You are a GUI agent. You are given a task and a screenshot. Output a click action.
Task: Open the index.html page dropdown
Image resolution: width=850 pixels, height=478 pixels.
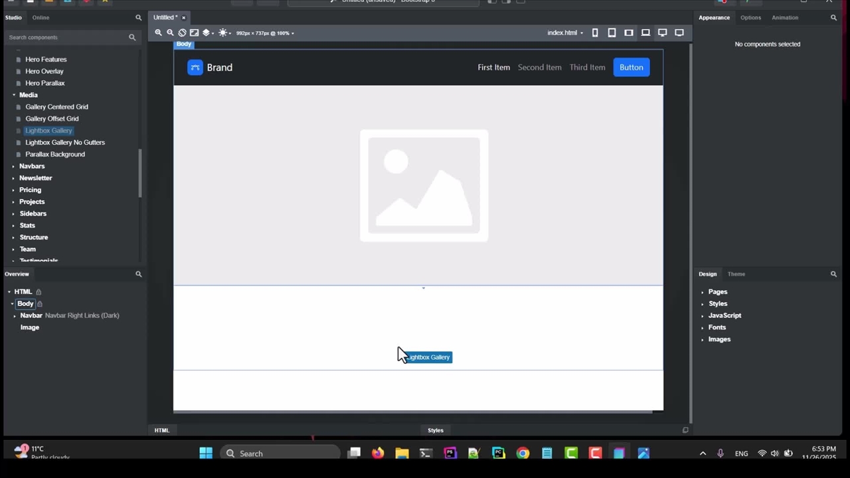[564, 33]
